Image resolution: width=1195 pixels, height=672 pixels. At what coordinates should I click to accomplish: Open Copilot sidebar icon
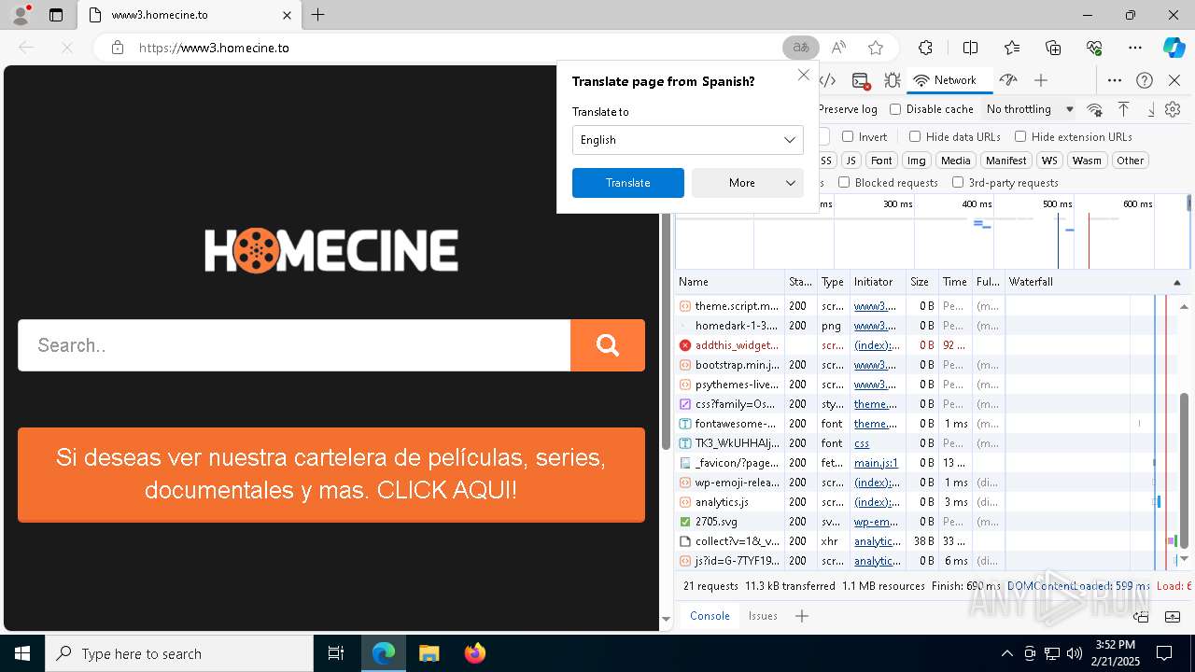[1174, 48]
